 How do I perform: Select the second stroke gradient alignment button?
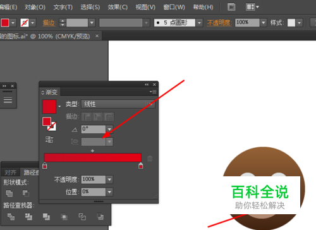98,116
